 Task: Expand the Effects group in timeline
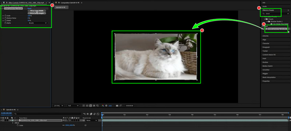point(13,123)
